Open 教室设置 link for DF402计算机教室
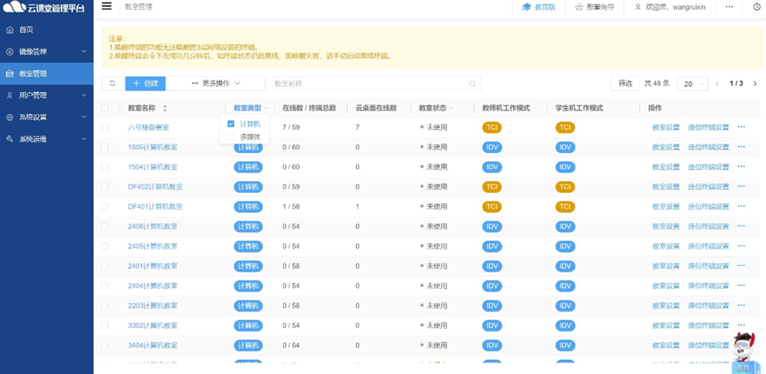The width and height of the screenshot is (766, 374). click(665, 187)
